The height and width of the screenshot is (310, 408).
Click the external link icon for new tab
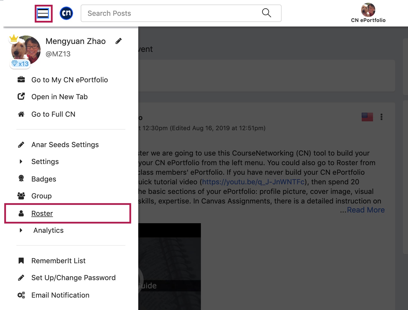(21, 96)
